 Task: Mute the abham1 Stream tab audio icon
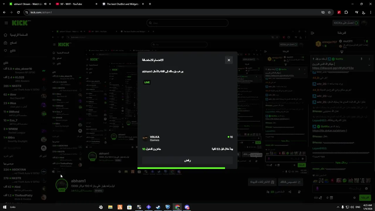45,4
